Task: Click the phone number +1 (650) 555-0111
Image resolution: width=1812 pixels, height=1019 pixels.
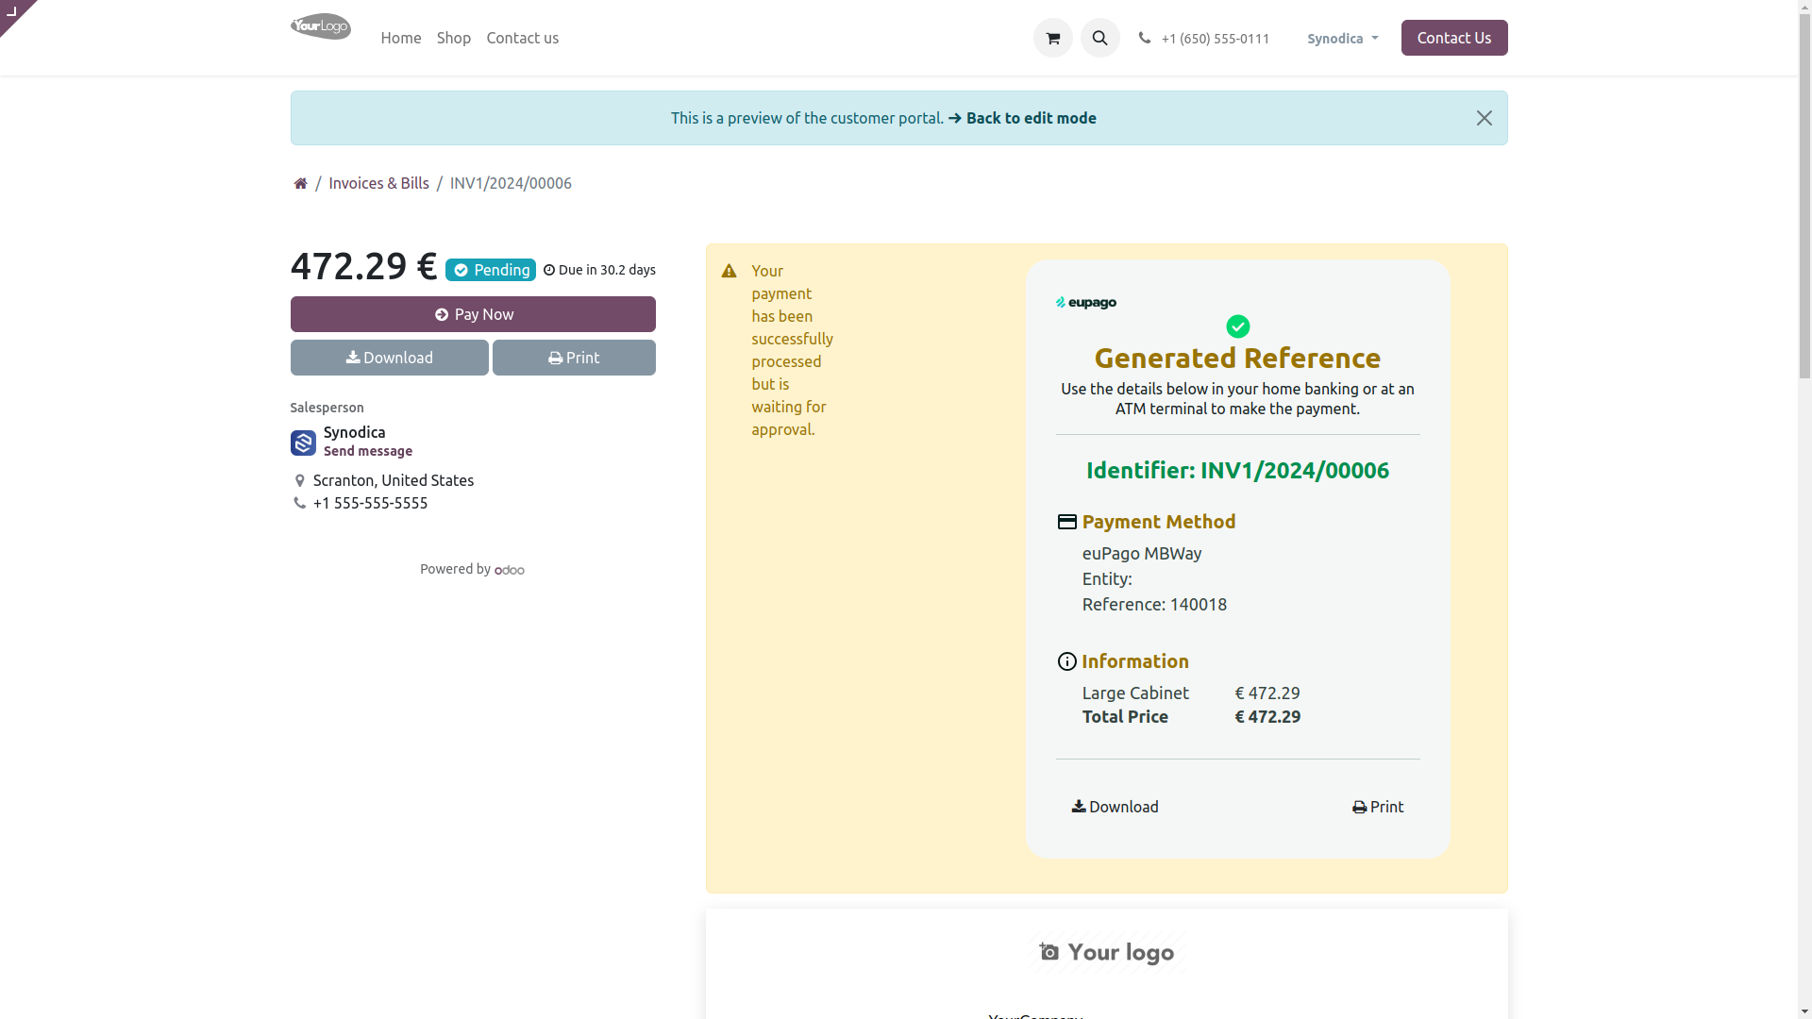Action: click(x=1215, y=39)
